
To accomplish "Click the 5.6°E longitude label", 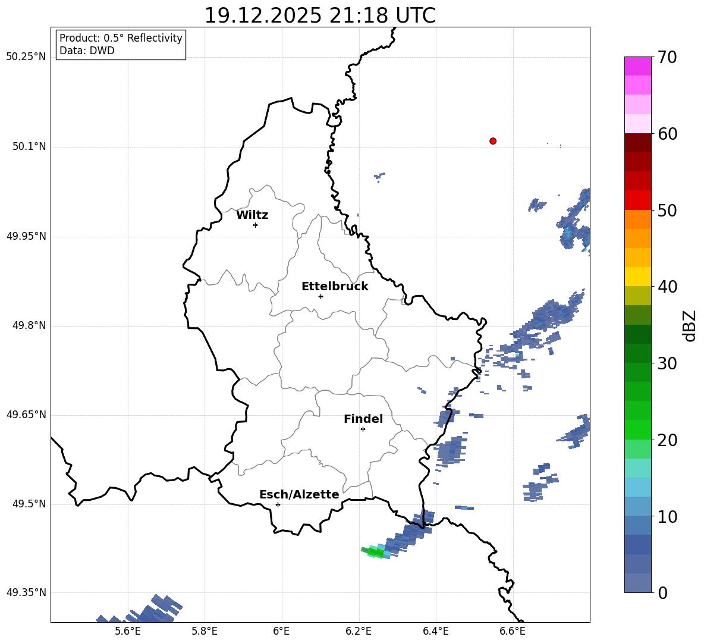I will click(128, 631).
